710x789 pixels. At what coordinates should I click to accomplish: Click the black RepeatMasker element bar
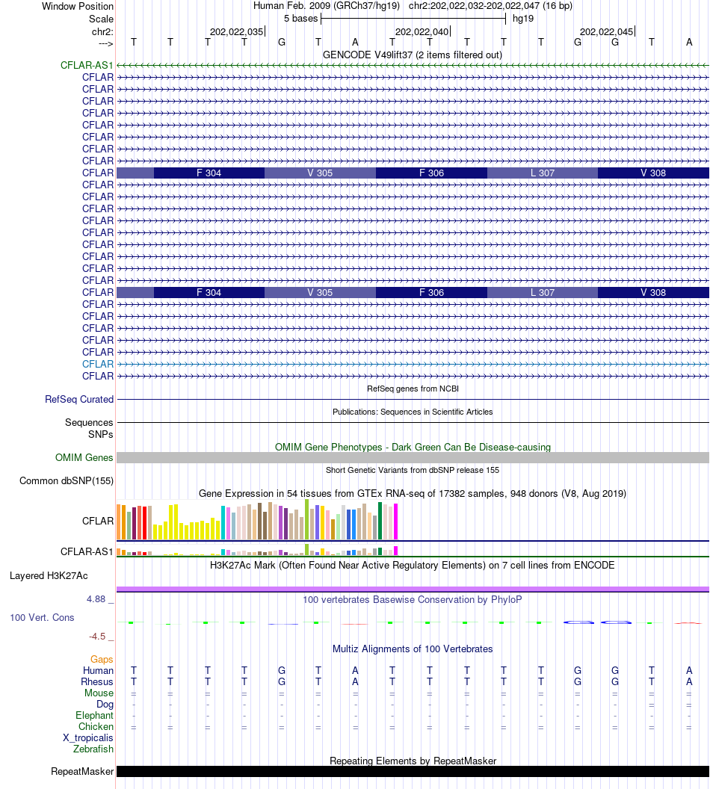[413, 771]
